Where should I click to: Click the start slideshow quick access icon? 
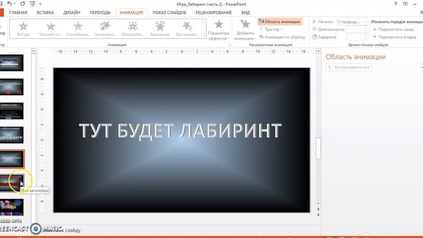click(32, 4)
